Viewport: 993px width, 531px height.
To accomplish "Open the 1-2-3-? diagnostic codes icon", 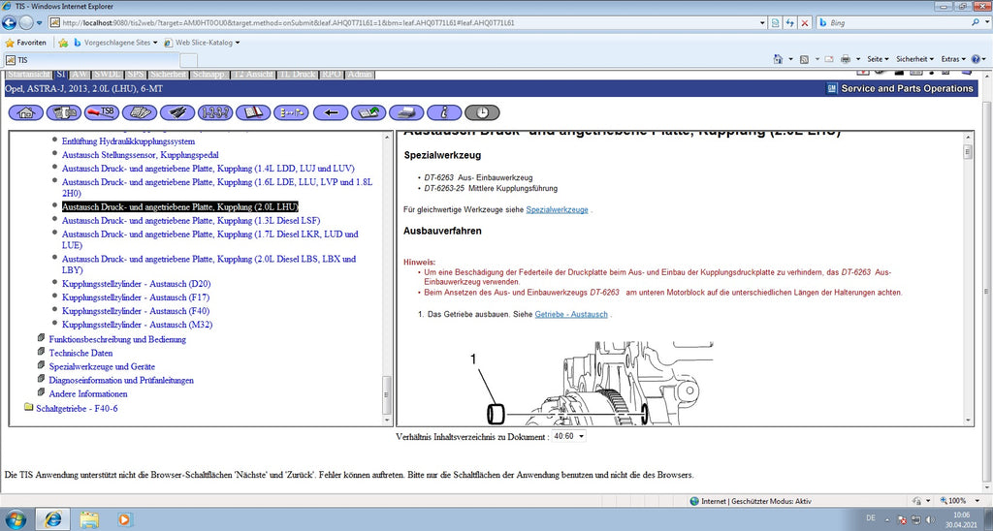I will 216,112.
